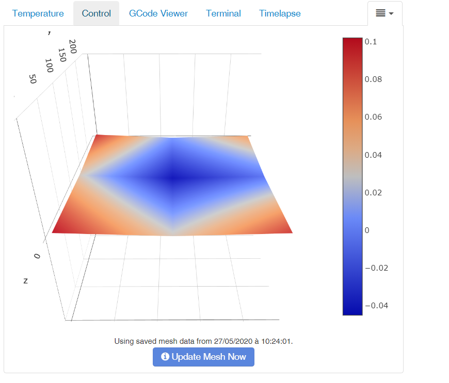The width and height of the screenshot is (449, 383).
Task: Click the 50 axis tick label
Action: point(33,79)
